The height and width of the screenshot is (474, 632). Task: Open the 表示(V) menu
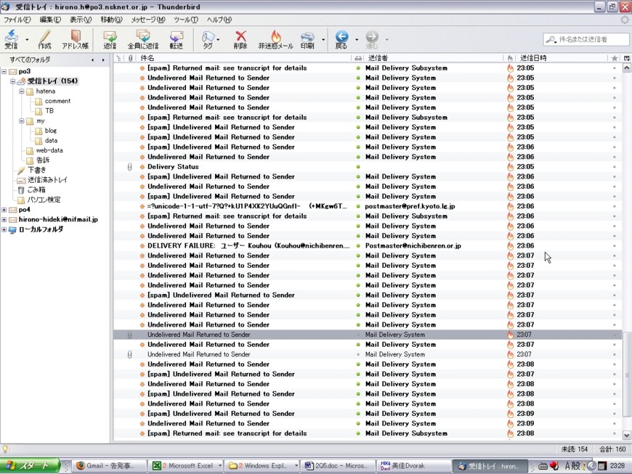[x=81, y=20]
